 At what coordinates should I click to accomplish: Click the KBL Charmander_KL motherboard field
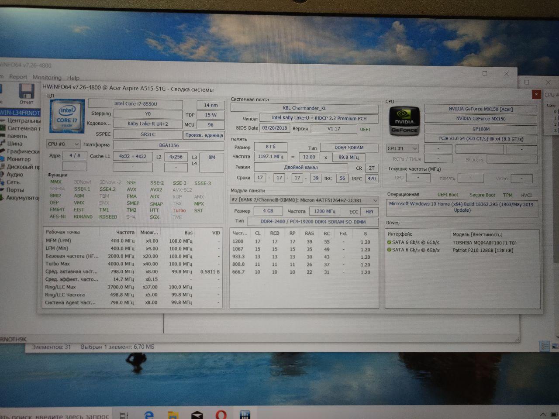[304, 108]
